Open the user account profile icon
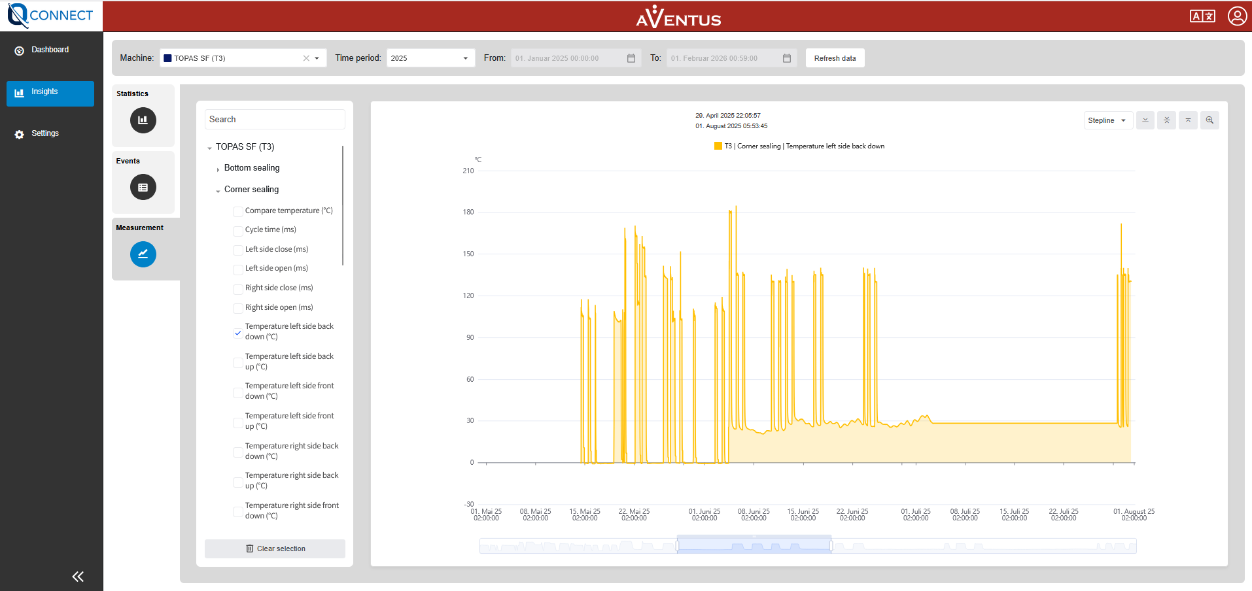The width and height of the screenshot is (1252, 591). [1236, 16]
